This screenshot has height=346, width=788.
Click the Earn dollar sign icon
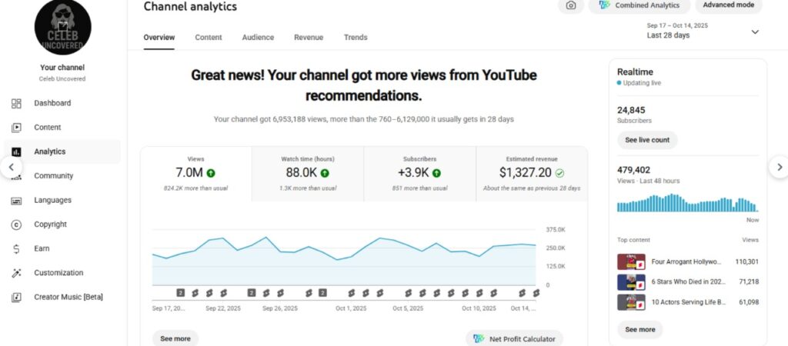point(16,249)
